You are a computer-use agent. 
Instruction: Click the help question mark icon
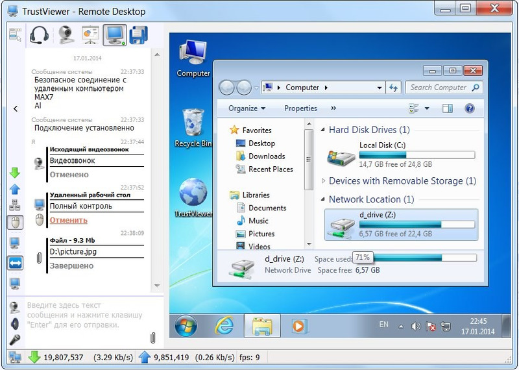[x=469, y=108]
